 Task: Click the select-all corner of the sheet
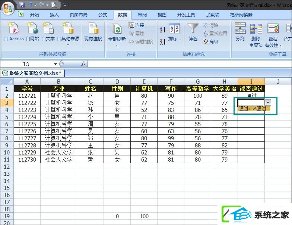pyautogui.click(x=7, y=81)
